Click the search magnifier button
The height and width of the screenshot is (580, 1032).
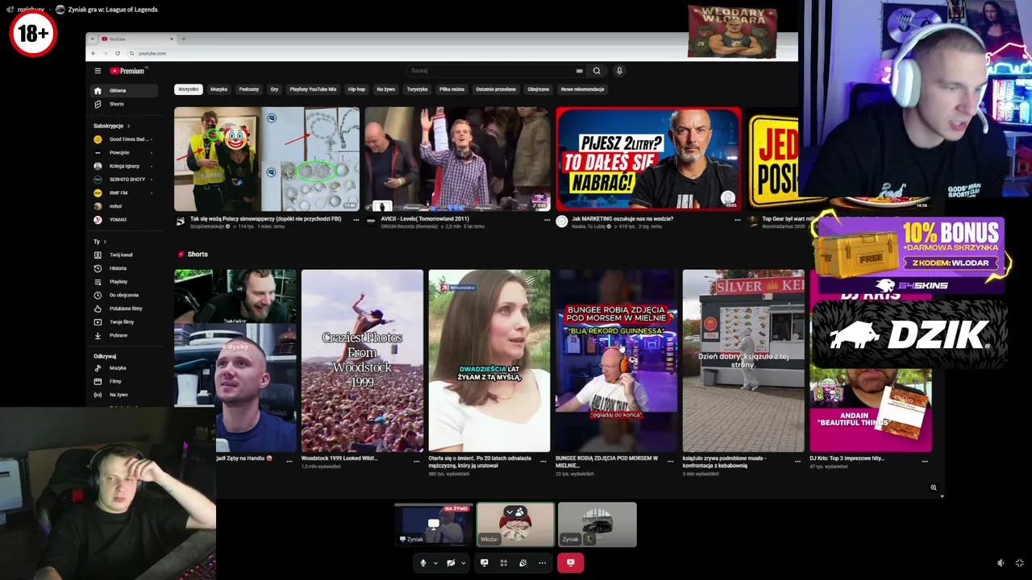pos(597,71)
